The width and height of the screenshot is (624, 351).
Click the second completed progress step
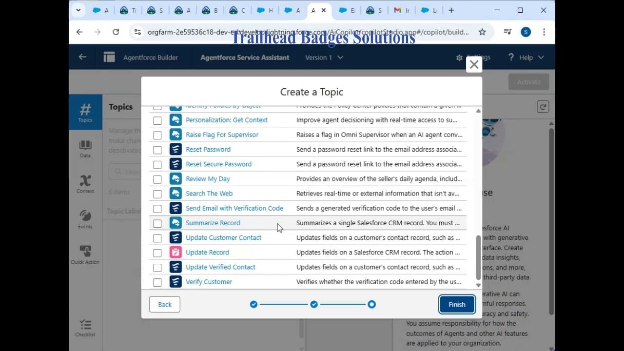pos(314,304)
